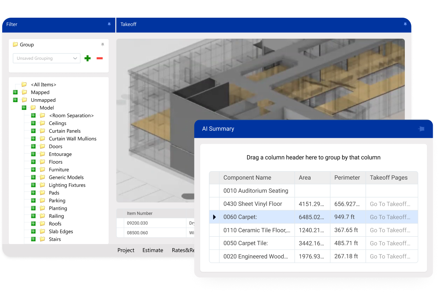This screenshot has width=442, height=295.
Task: Expand the Model tree node
Action: [24, 108]
